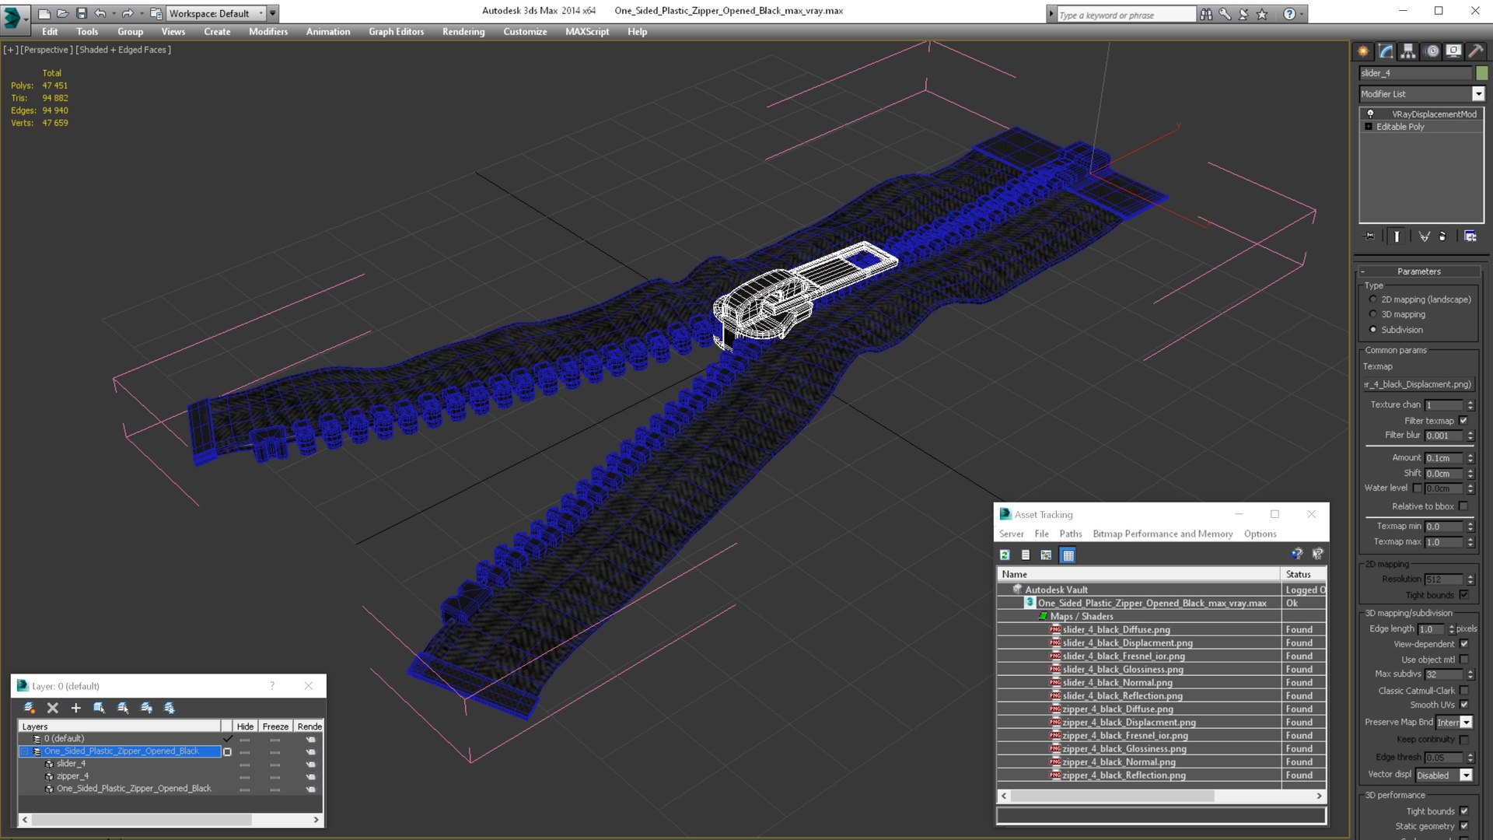Open the Modifier List dropdown
Screen dimensions: 1493x840
[1477, 94]
